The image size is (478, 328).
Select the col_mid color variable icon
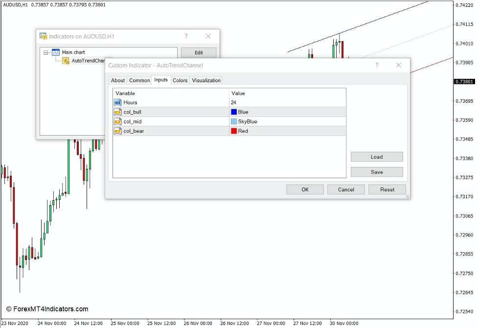click(x=117, y=121)
